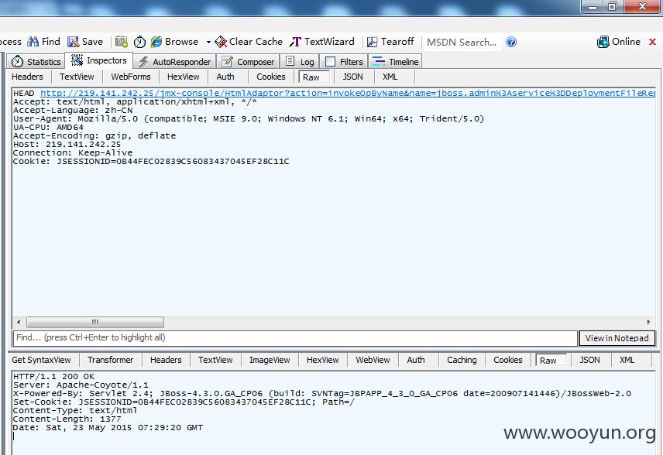This screenshot has height=455, width=663.
Task: Switch to the Log tab
Action: pos(300,62)
